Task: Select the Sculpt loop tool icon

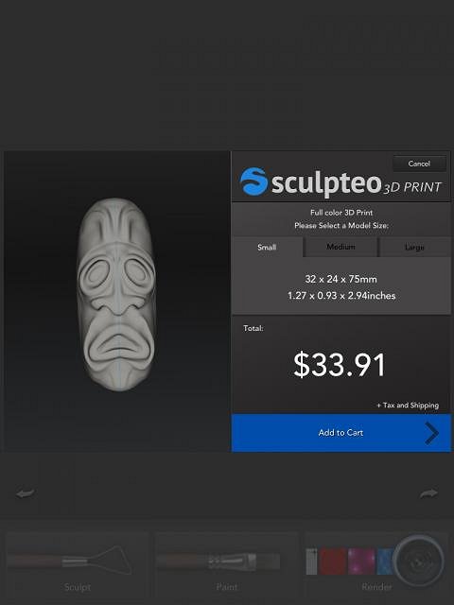Action: pyautogui.click(x=69, y=561)
